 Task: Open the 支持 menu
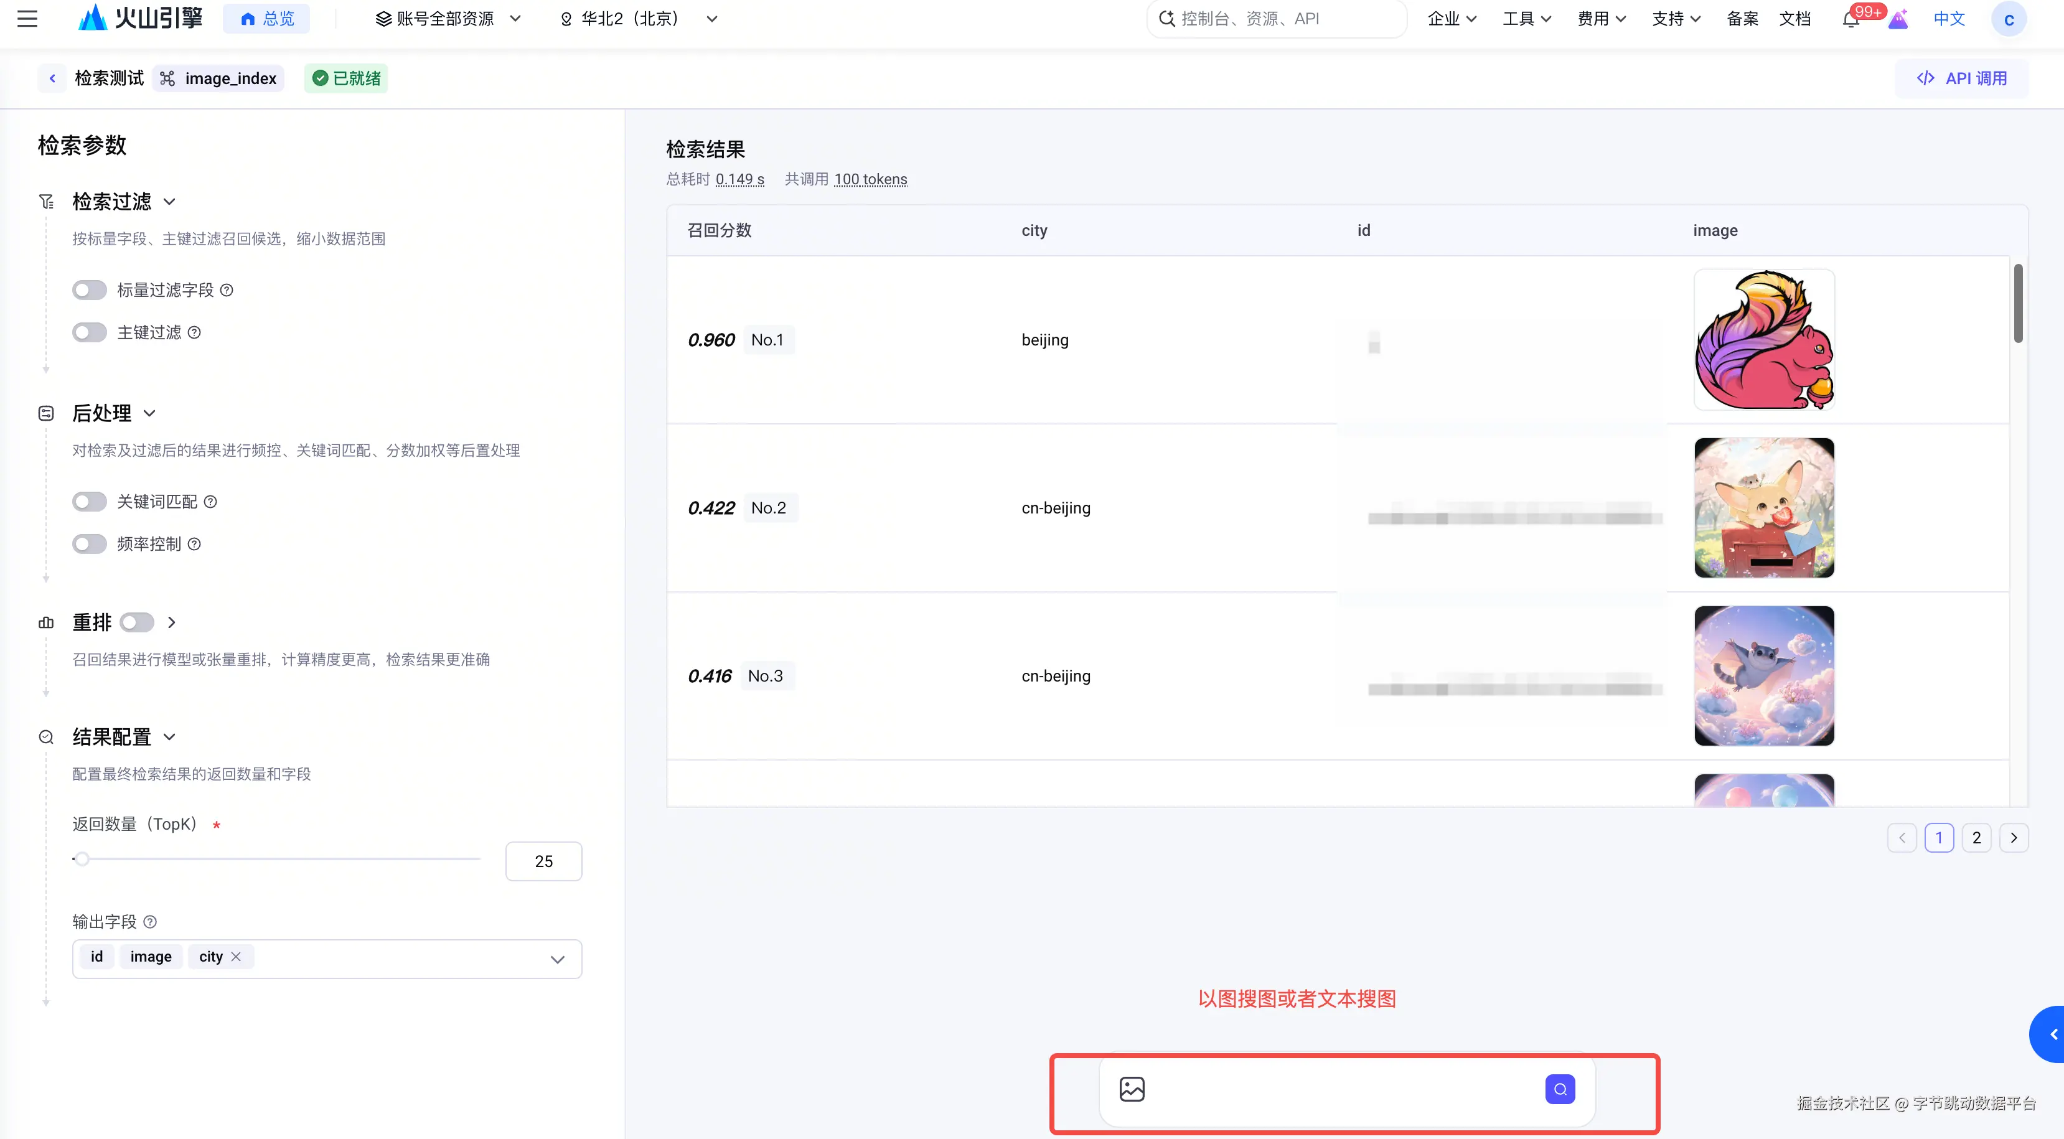point(1676,19)
